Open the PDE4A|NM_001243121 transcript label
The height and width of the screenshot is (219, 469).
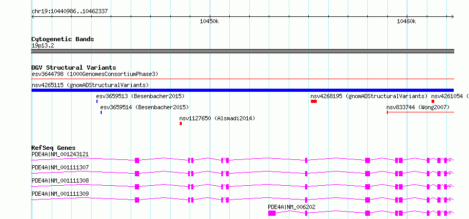click(60, 154)
